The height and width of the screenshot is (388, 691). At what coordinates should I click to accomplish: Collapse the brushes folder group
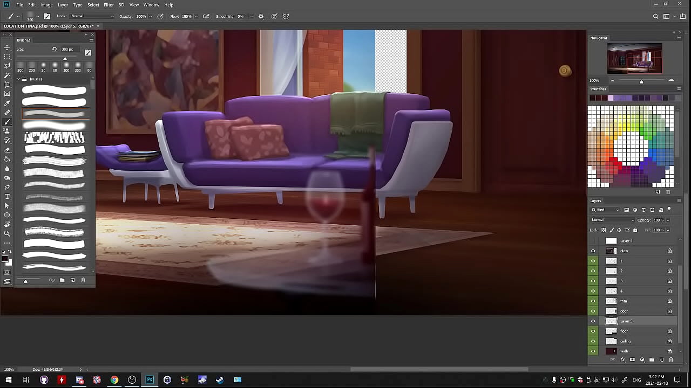[18, 79]
